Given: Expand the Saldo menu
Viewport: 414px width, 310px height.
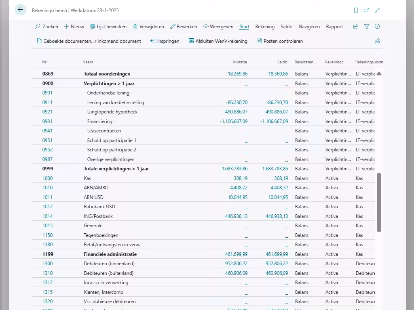Looking at the screenshot, I should click(x=286, y=27).
